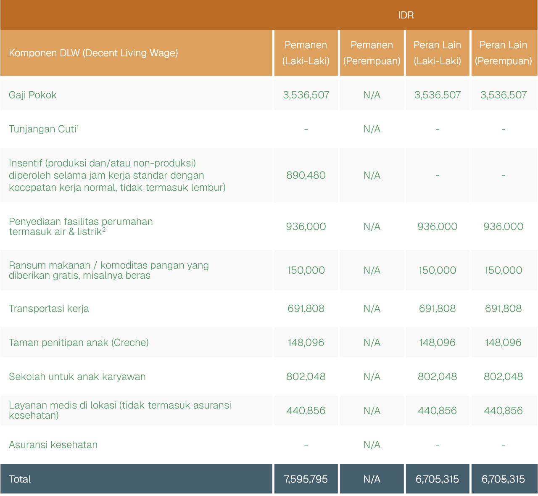Viewport: 538px width, 496px height.
Task: Click the Pemanen (Laki-Laki) column header
Action: pos(306,53)
